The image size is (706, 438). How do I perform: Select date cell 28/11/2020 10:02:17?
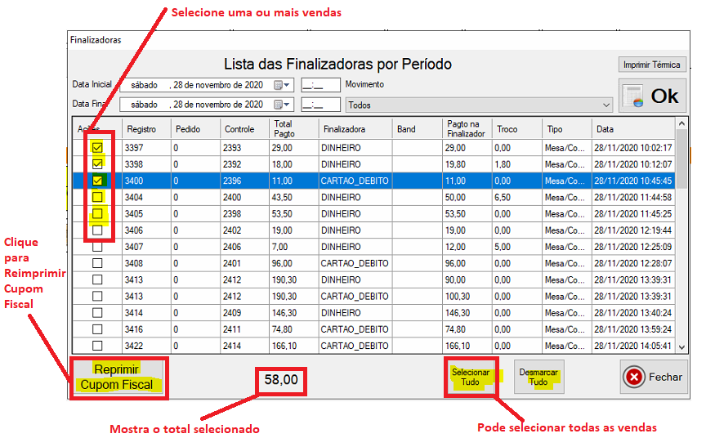(633, 148)
